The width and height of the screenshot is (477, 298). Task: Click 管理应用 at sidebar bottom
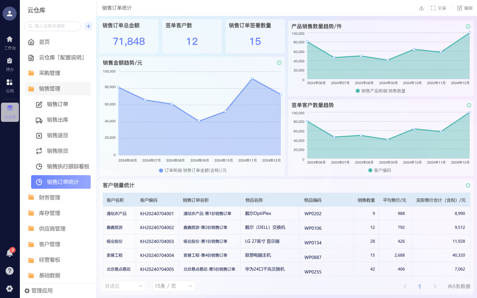point(39,291)
